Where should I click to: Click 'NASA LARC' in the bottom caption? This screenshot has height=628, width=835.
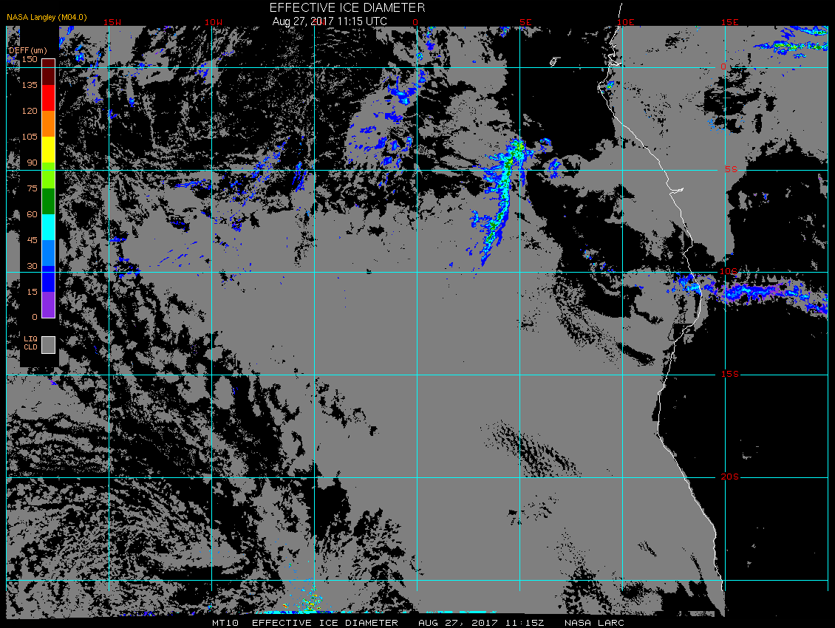pyautogui.click(x=594, y=623)
